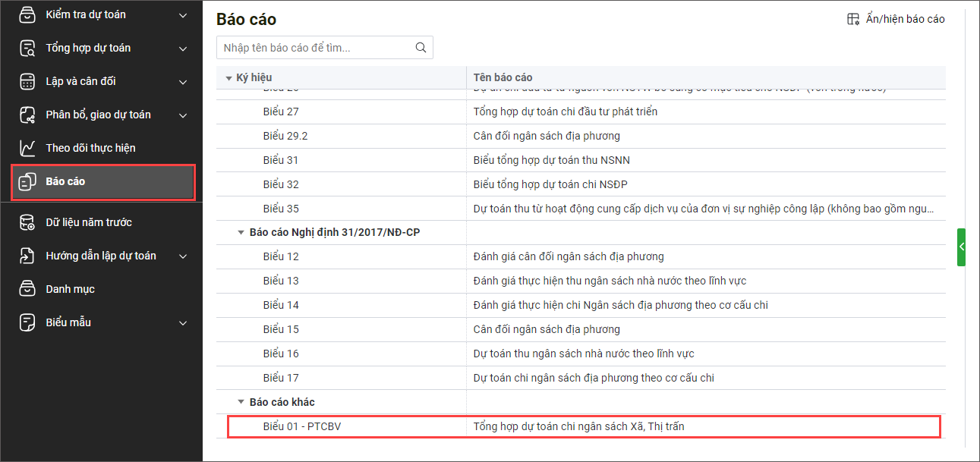This screenshot has height=462, width=980.
Task: Click the report name search field
Action: 315,48
